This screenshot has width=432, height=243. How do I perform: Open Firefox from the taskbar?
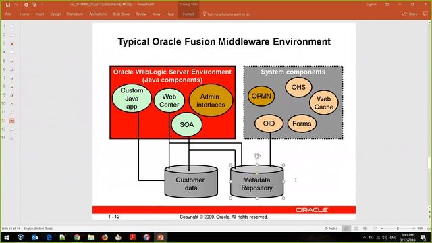click(105, 237)
